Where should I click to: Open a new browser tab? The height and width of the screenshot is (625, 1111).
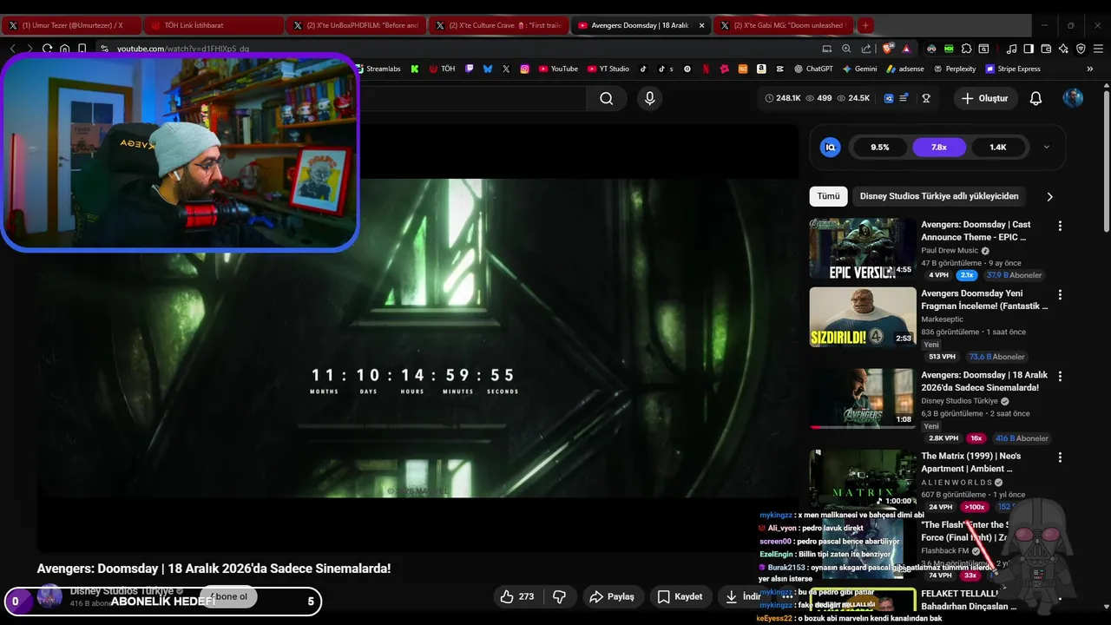(x=865, y=25)
